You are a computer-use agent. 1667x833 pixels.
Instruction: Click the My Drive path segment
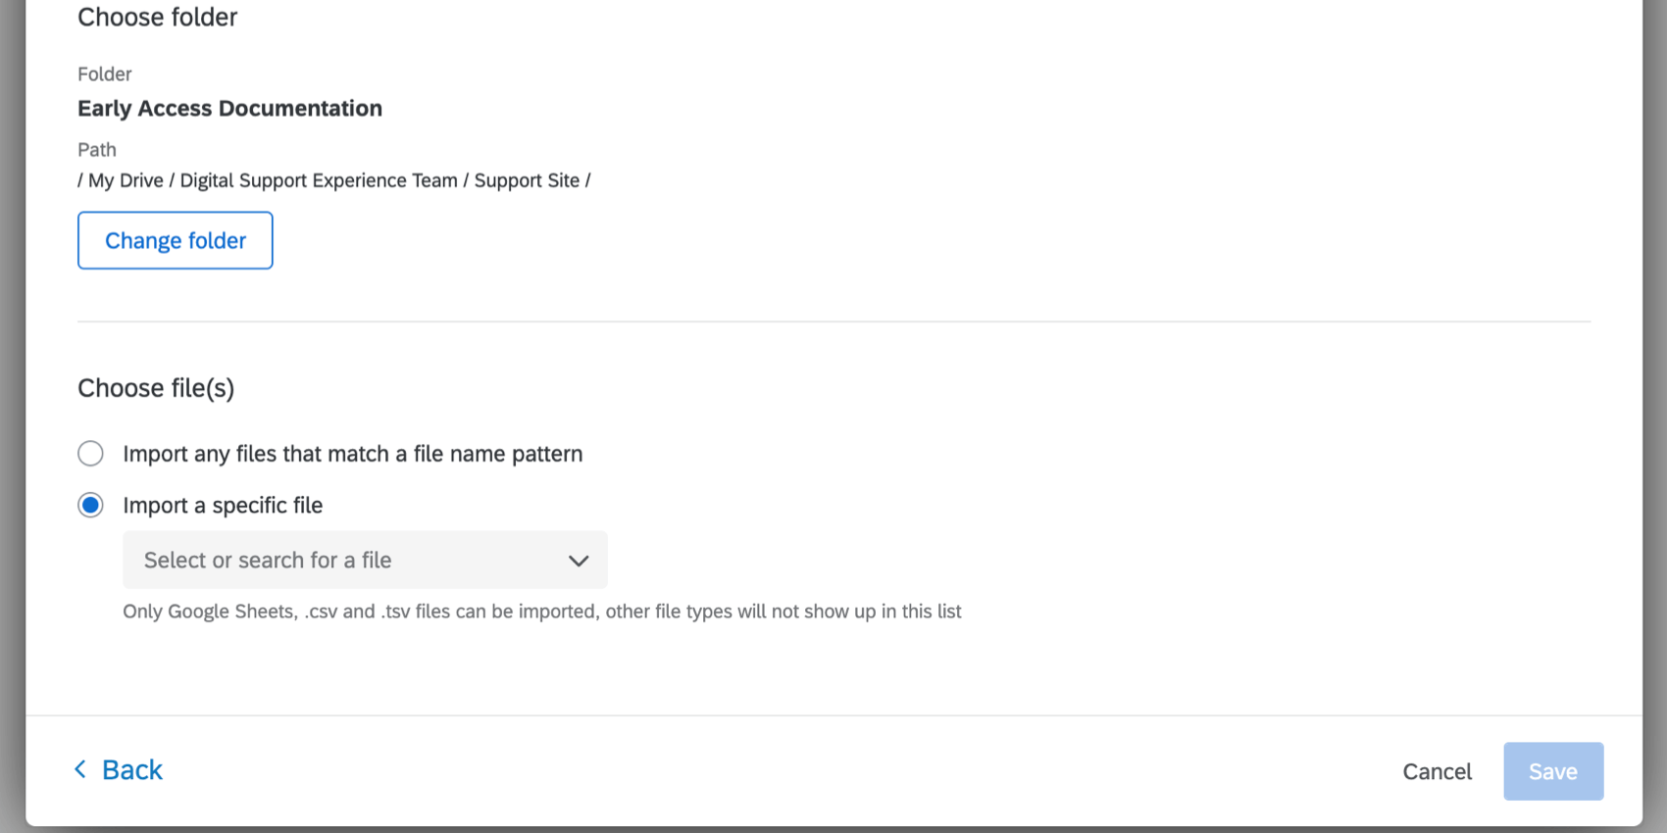(126, 181)
